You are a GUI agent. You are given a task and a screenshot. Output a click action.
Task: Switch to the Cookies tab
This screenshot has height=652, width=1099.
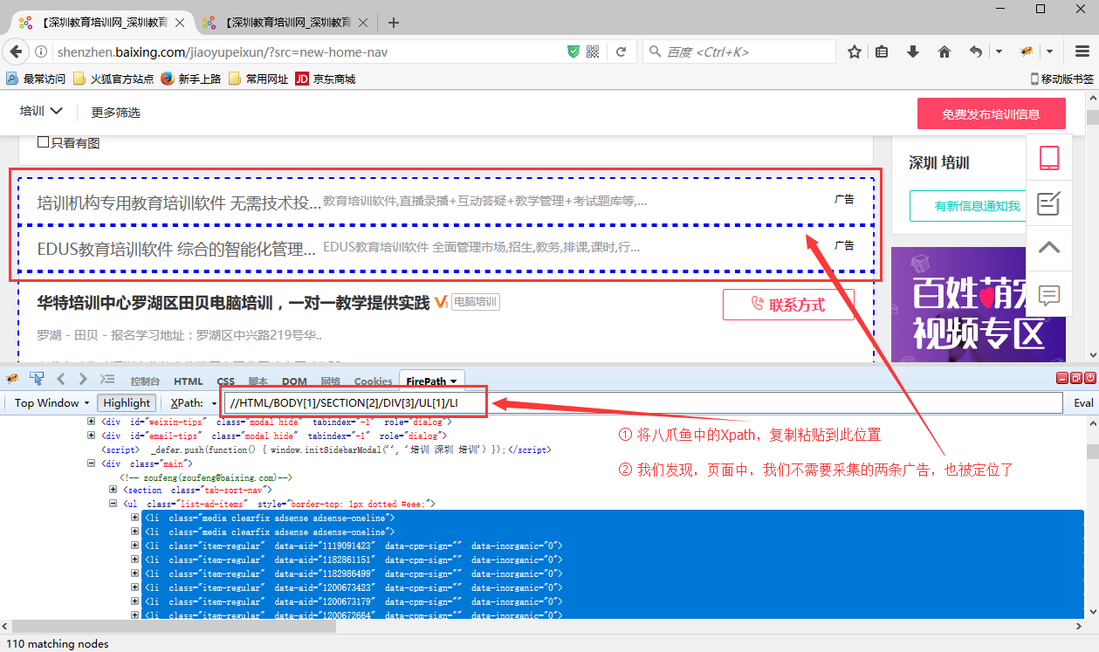[x=374, y=381]
